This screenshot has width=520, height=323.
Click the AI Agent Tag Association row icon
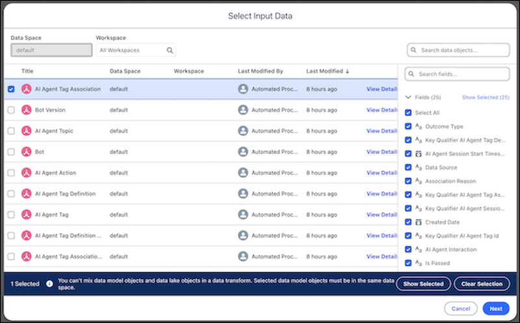point(26,89)
